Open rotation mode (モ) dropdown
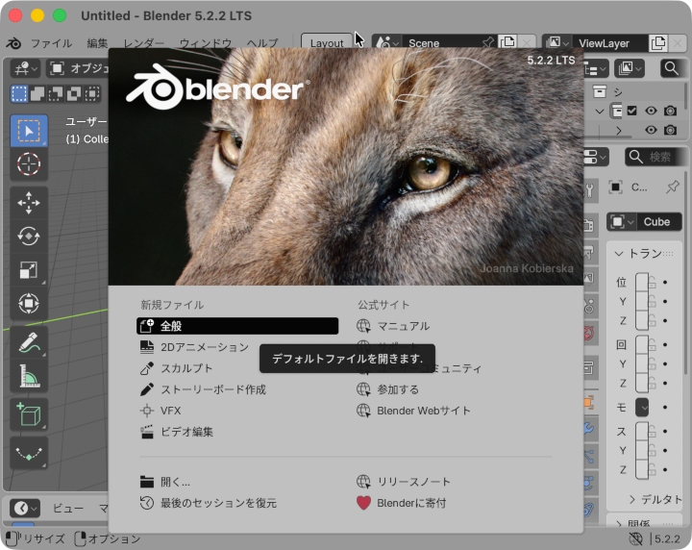The height and width of the screenshot is (550, 692). tap(642, 407)
